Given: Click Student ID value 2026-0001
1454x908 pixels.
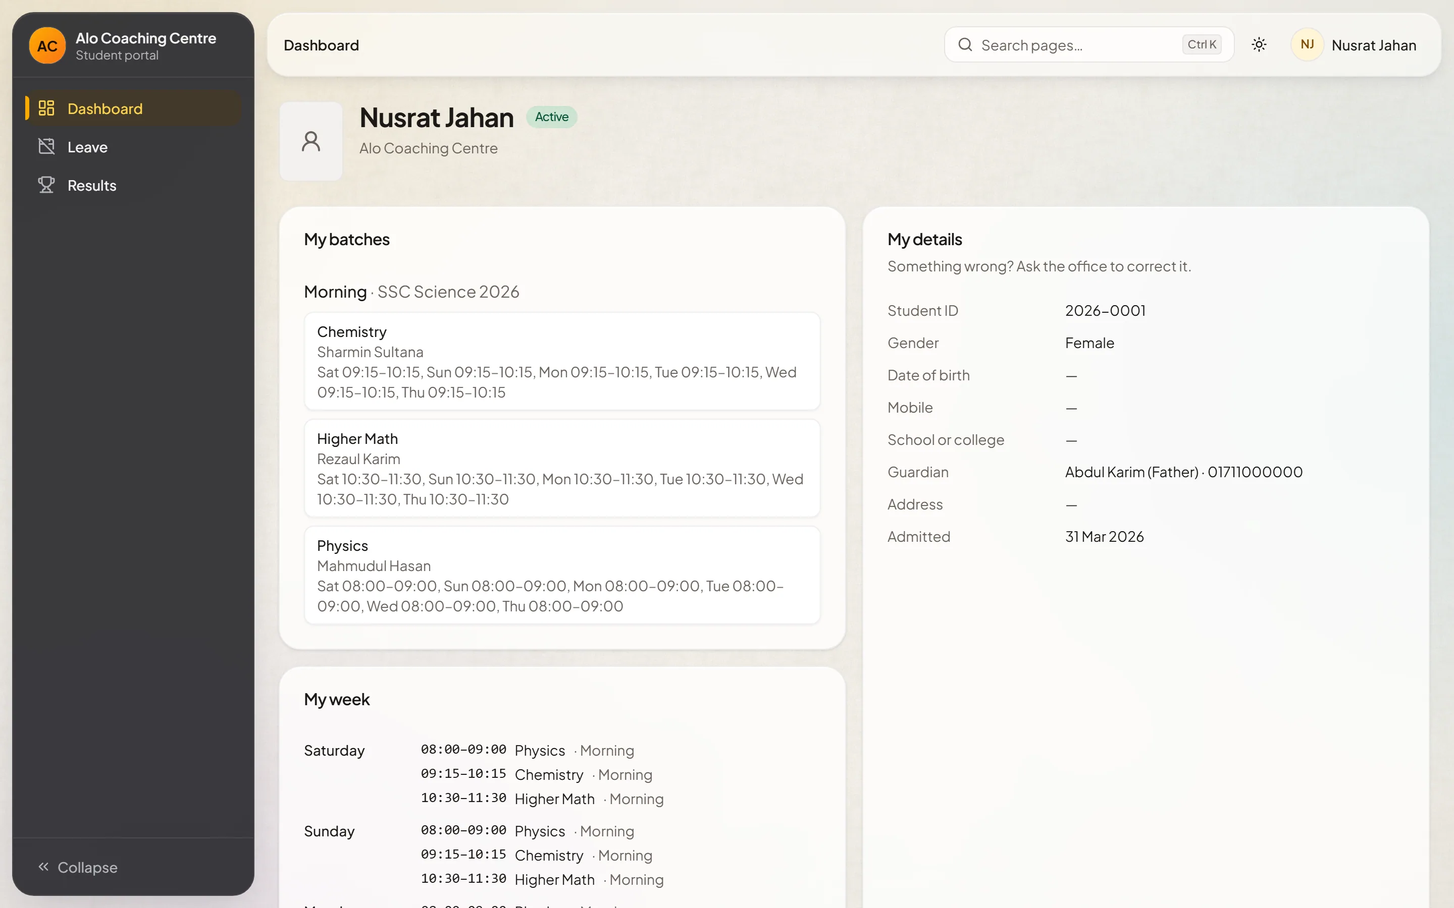Looking at the screenshot, I should tap(1105, 310).
